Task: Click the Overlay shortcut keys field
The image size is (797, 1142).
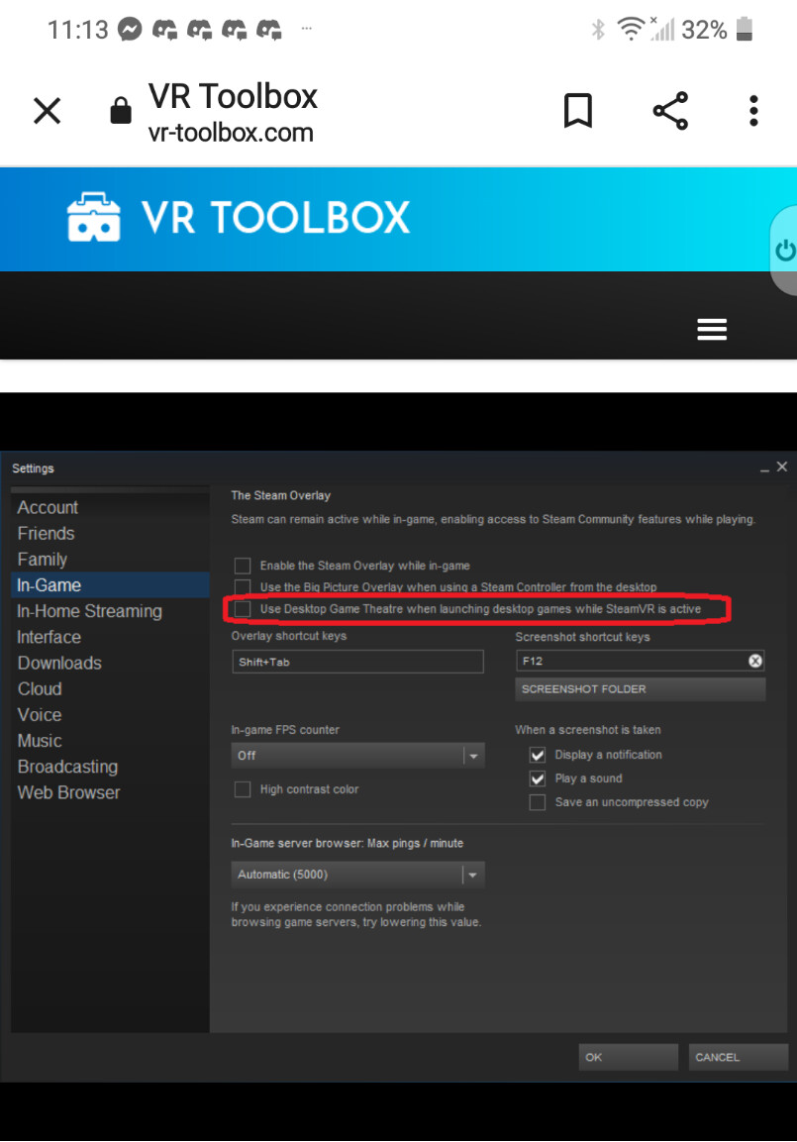Action: pyautogui.click(x=356, y=662)
